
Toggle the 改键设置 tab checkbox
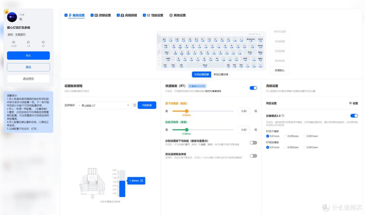click(92, 15)
